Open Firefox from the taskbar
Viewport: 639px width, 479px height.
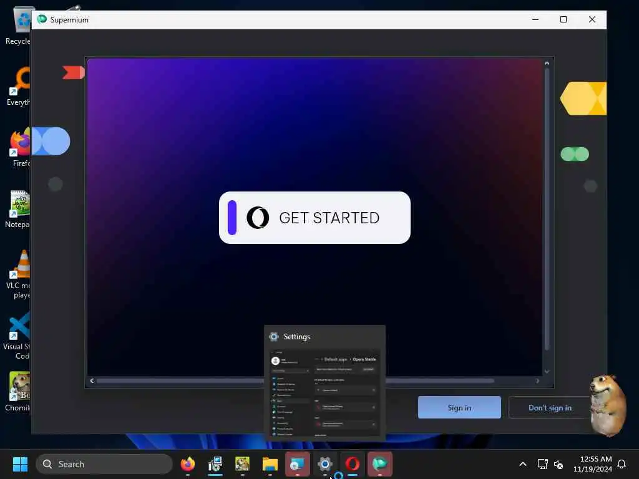[x=187, y=464]
